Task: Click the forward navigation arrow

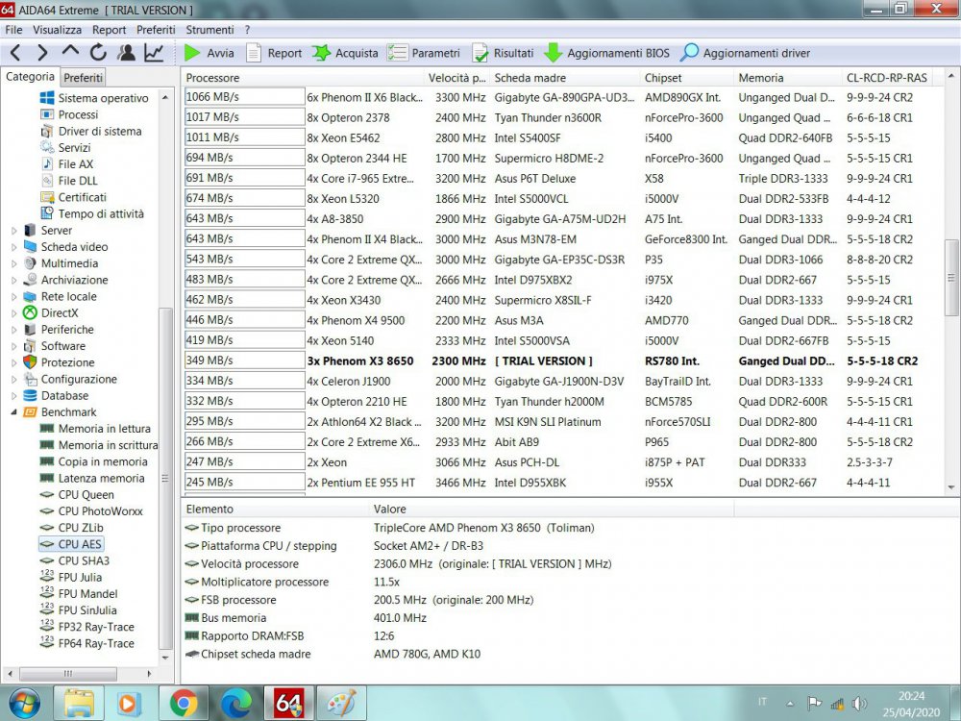Action: pos(42,53)
